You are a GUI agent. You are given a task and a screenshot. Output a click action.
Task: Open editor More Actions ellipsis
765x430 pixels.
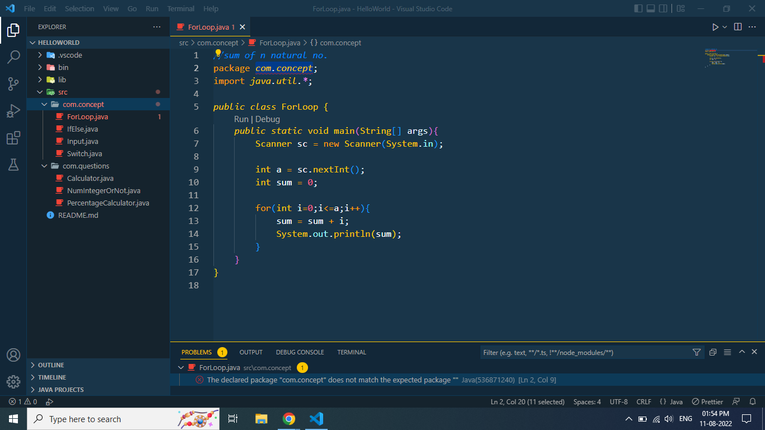click(x=753, y=27)
